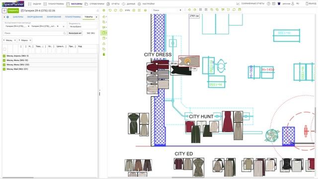The width and height of the screenshot is (318, 179).
Task: Open the Видимость dropdown
Action: click(x=83, y=25)
